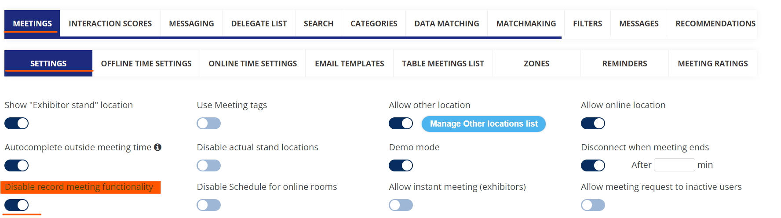The image size is (781, 218).
Task: Focus the After minutes input field
Action: 674,165
